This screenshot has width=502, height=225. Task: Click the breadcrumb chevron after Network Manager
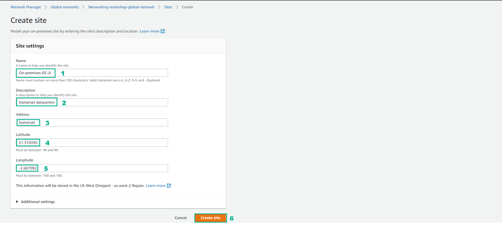pos(46,7)
